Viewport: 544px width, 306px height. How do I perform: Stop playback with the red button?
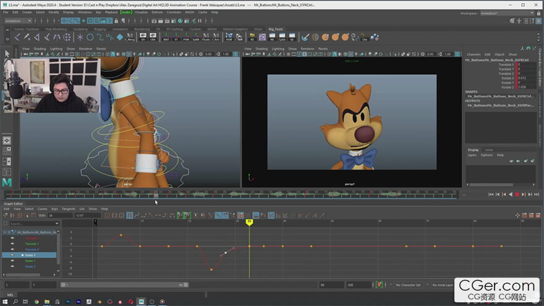517,195
